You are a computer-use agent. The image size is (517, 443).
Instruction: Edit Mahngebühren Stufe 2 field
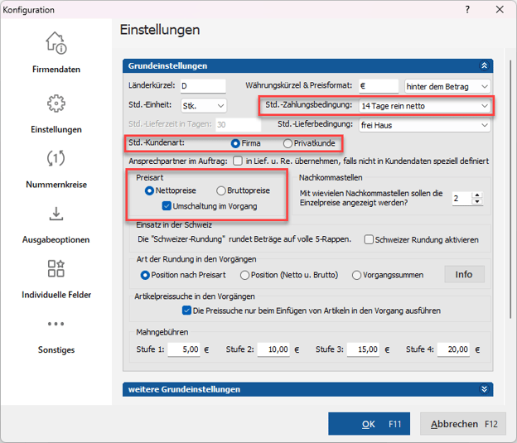tap(273, 349)
